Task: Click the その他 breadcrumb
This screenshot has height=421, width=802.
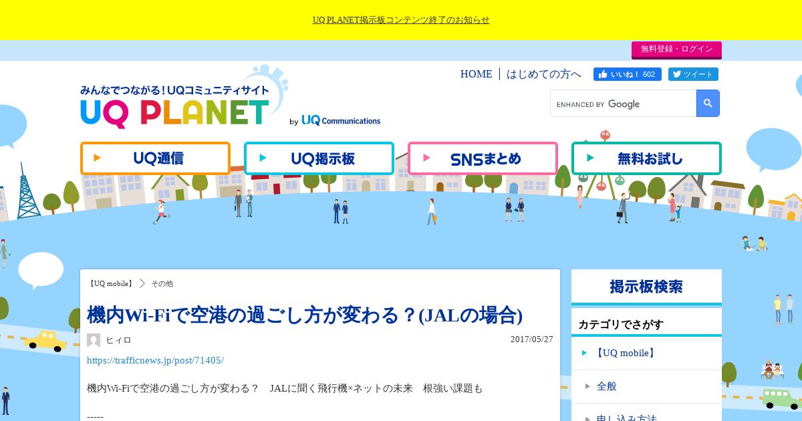Action: 162,283
